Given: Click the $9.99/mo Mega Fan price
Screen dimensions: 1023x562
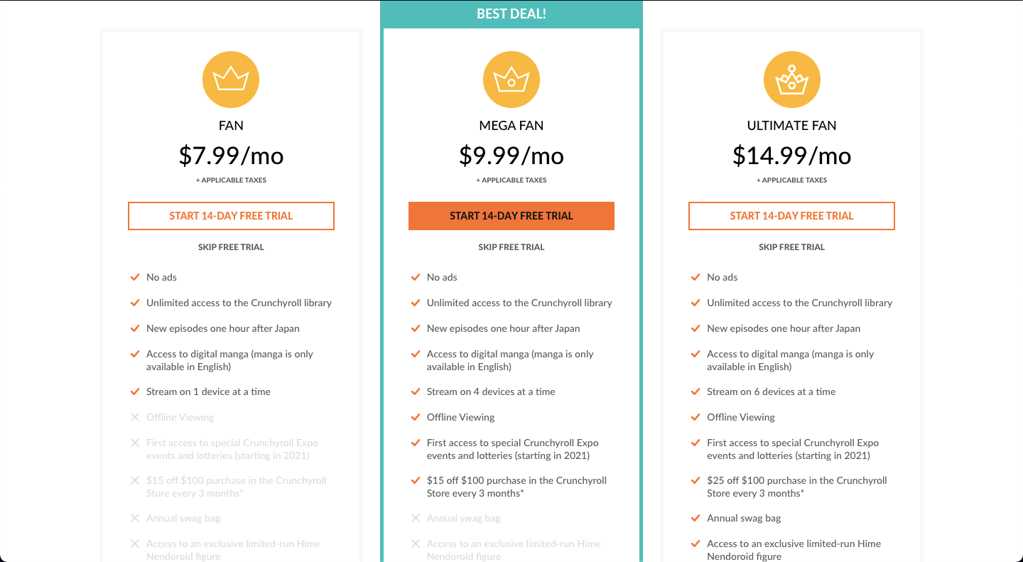Looking at the screenshot, I should click(x=511, y=156).
